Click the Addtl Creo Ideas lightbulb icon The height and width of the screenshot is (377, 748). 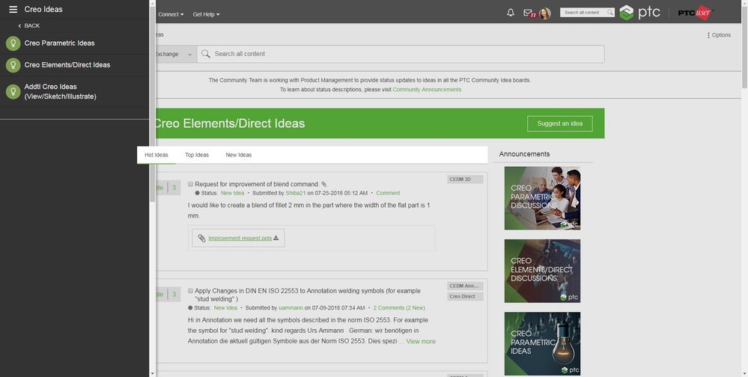tap(13, 92)
